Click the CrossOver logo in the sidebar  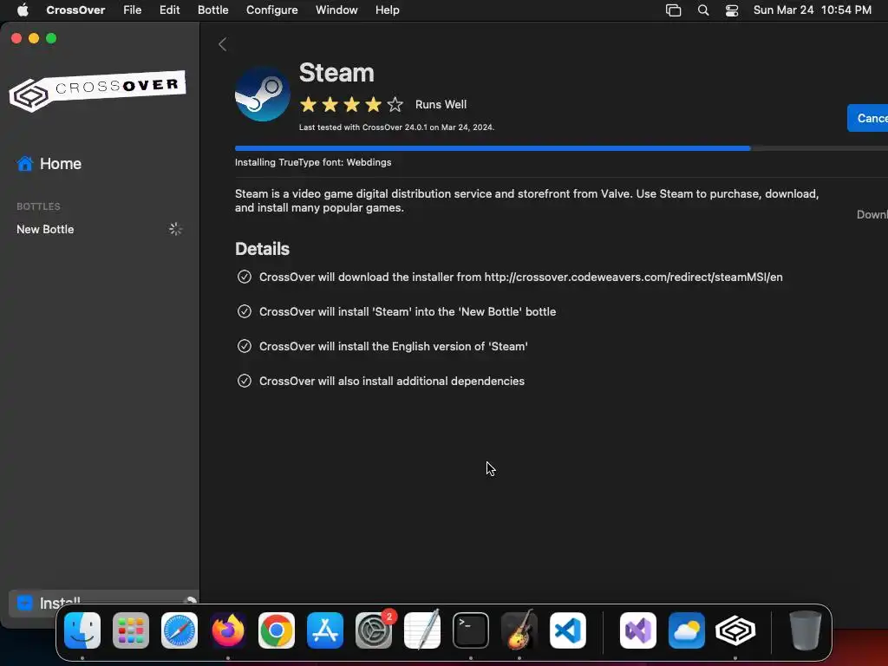point(97,90)
